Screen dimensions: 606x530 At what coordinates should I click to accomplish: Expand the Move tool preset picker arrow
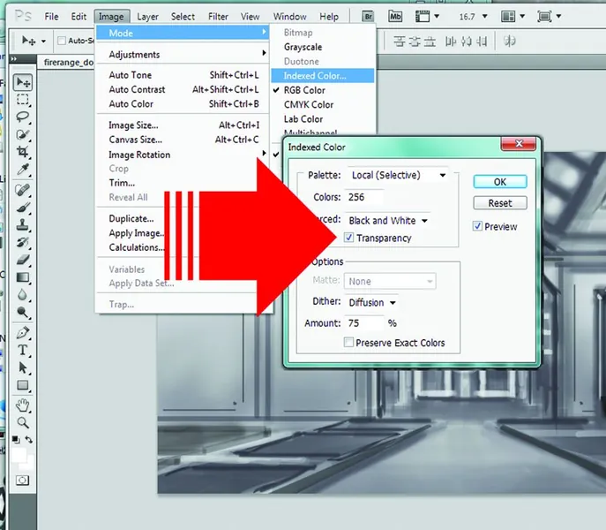click(x=44, y=41)
